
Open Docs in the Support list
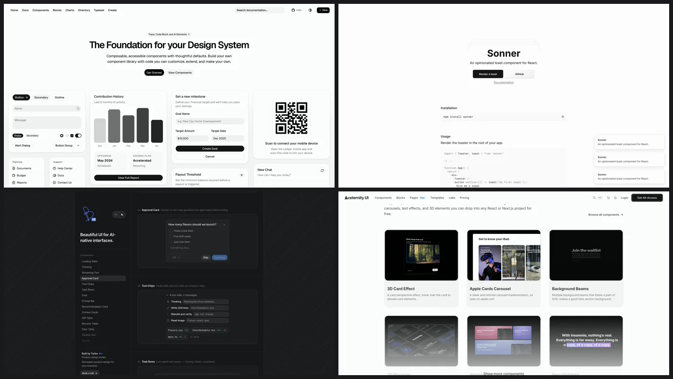click(59, 176)
